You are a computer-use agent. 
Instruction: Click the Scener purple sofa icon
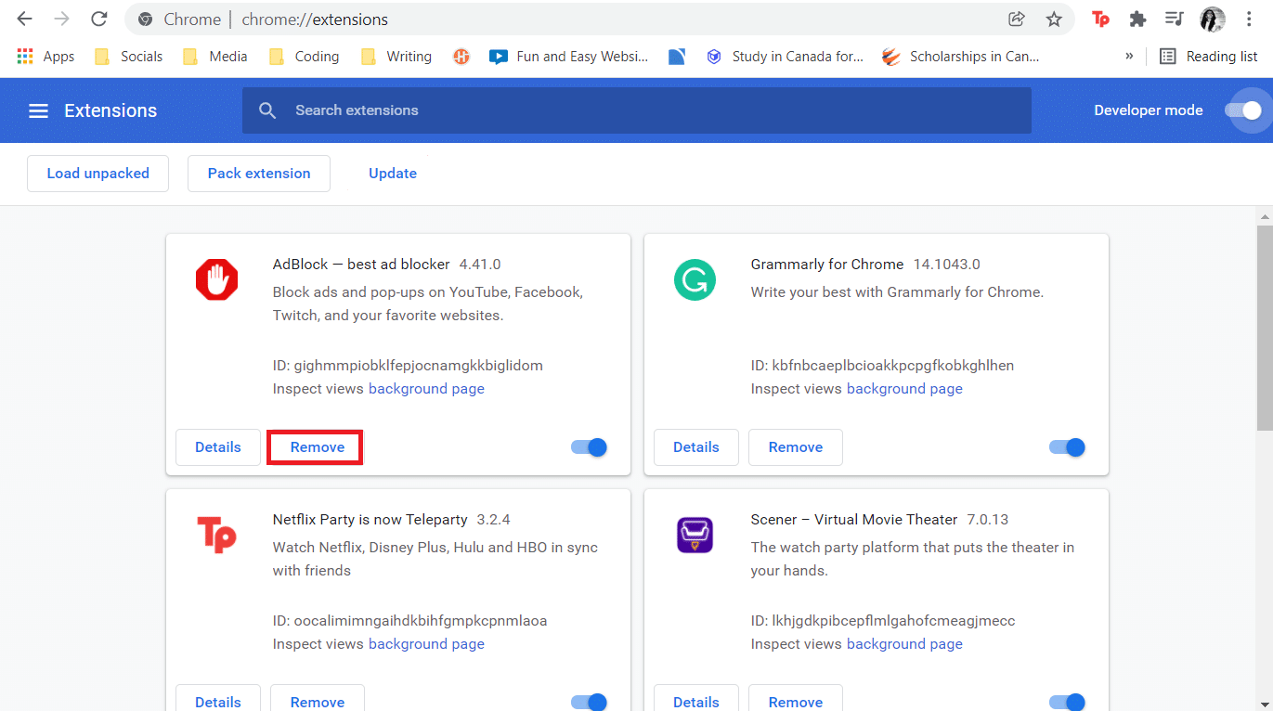[x=695, y=535]
